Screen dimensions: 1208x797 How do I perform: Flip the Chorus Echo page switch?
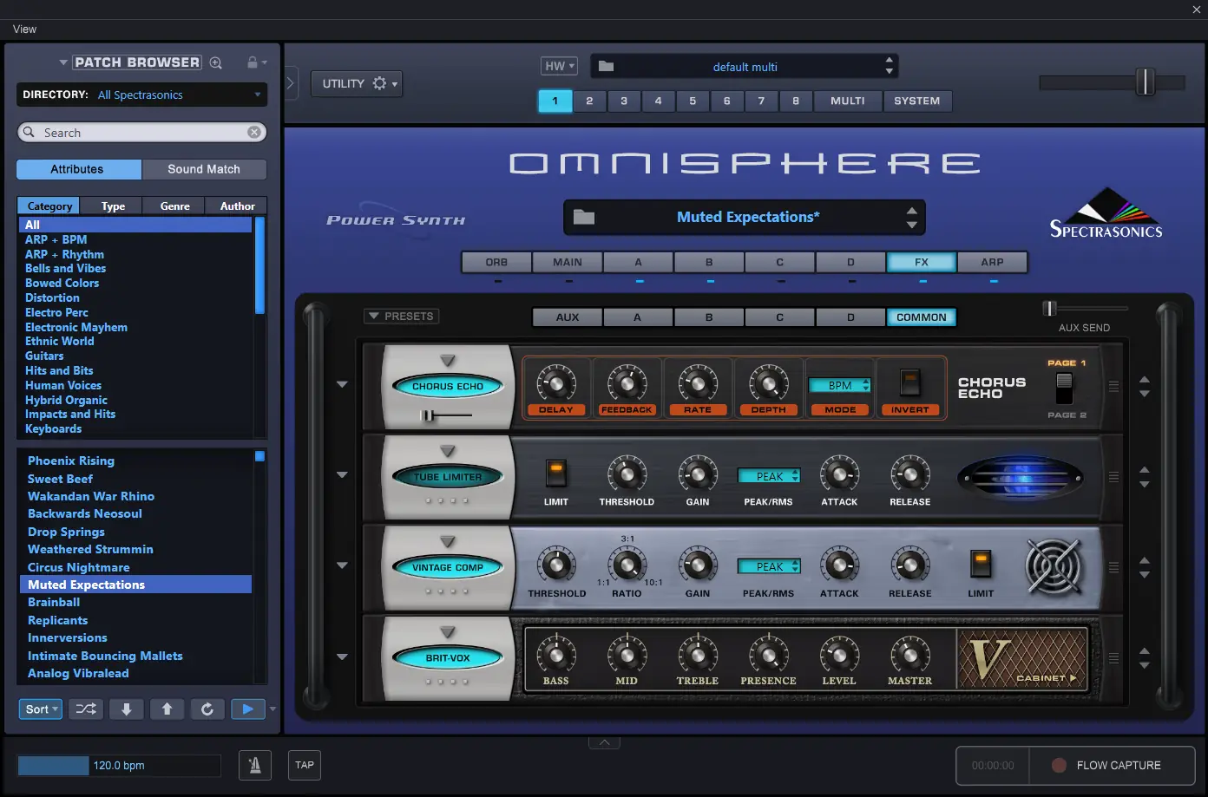coord(1065,388)
